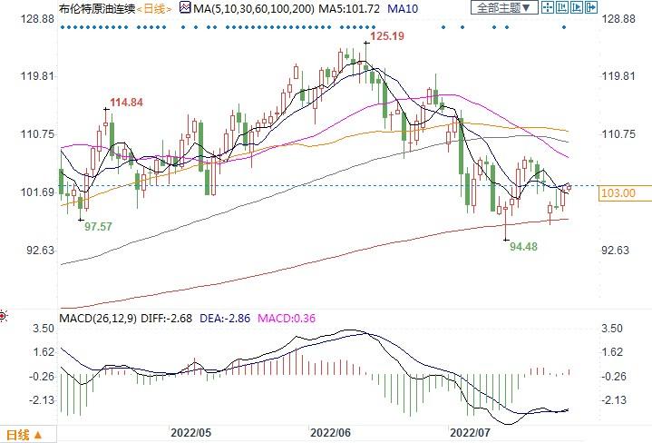Select the 布伦特原油连续 chart title
Screen dimensions: 652x443
click(97, 8)
